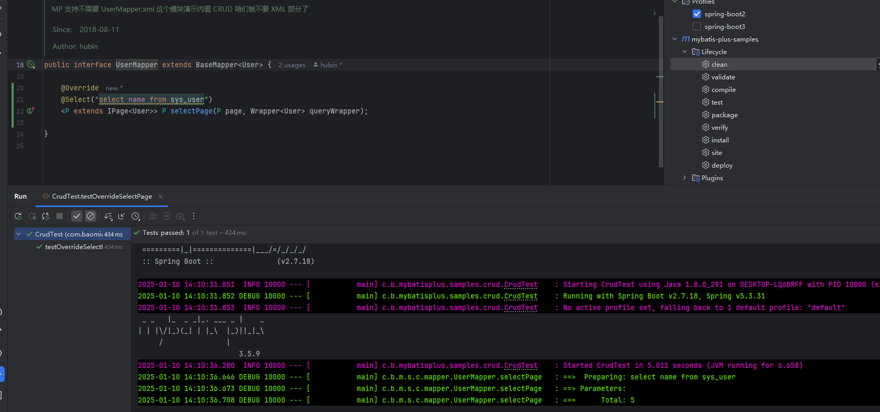Close the CrudTest.testOverrideSelectPage tab

click(161, 197)
